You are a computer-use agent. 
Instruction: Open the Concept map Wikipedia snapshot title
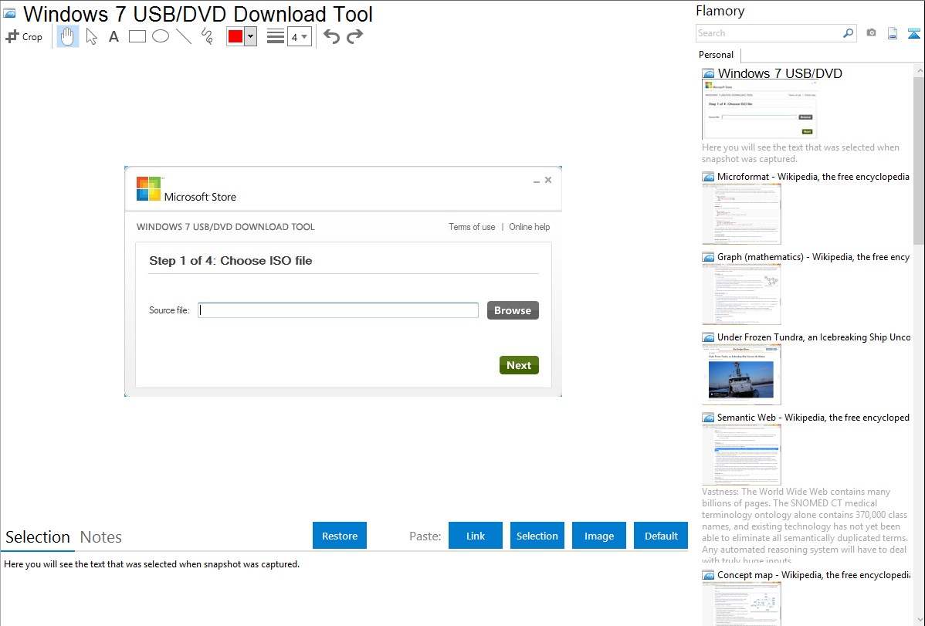tap(813, 574)
